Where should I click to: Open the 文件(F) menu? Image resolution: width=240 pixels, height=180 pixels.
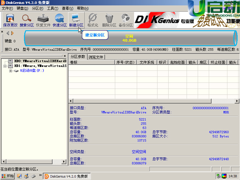click(7, 8)
